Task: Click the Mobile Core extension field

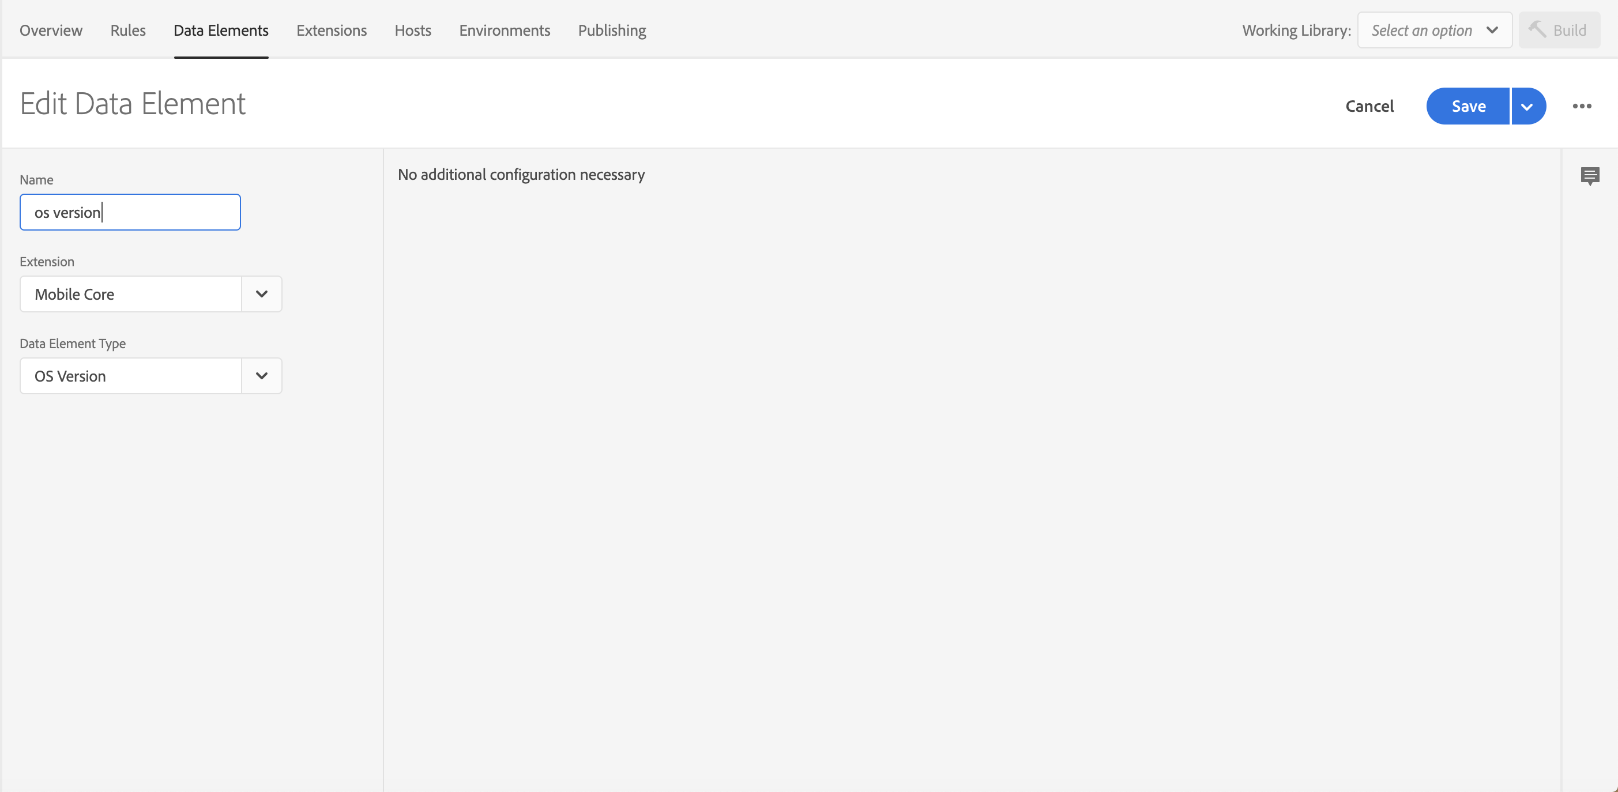Action: click(131, 294)
